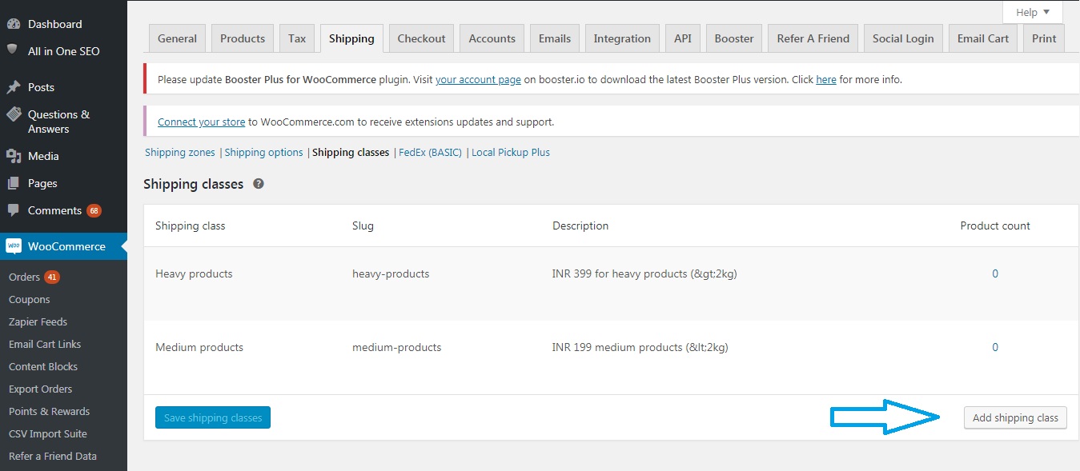The width and height of the screenshot is (1080, 471).
Task: Click the All in One SEO shield icon
Action: pos(13,50)
